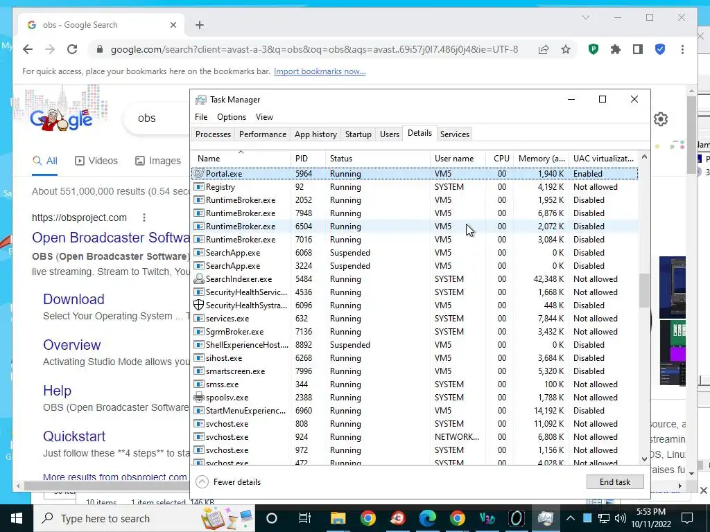Open the OBS Download sitelink
This screenshot has height=532, width=710.
(x=73, y=299)
